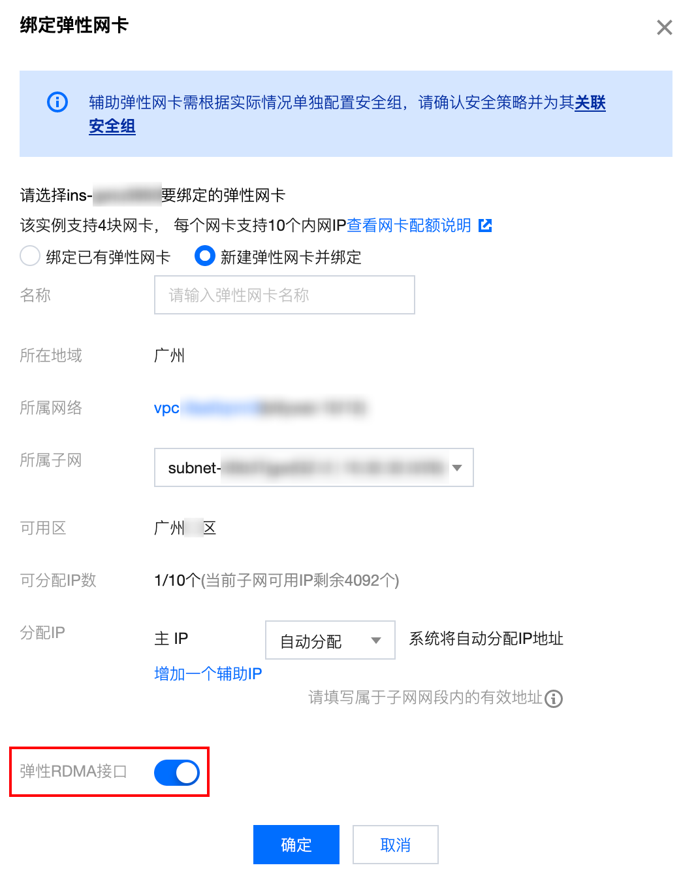
Task: Open the 自动分配 IP allocation dropdown
Action: coord(330,640)
